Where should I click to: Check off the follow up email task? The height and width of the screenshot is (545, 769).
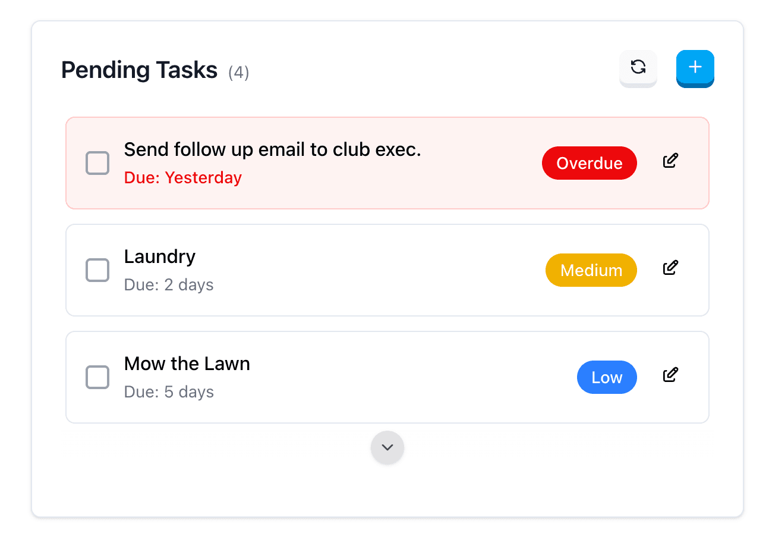pos(97,163)
